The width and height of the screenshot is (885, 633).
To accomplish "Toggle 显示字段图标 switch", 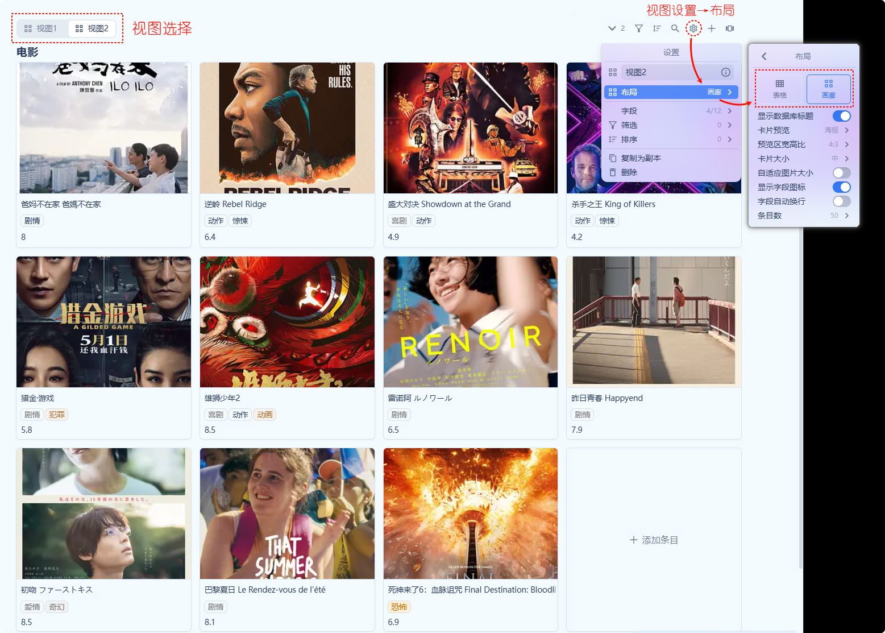I will (842, 187).
